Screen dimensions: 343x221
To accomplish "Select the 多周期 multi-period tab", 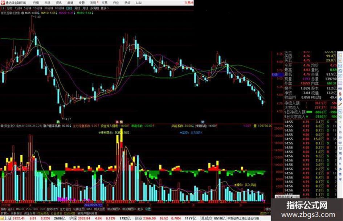I will [x=95, y=8].
